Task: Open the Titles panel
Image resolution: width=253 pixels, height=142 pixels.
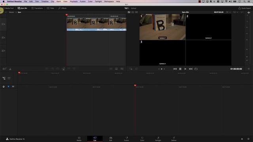Action: point(50,8)
